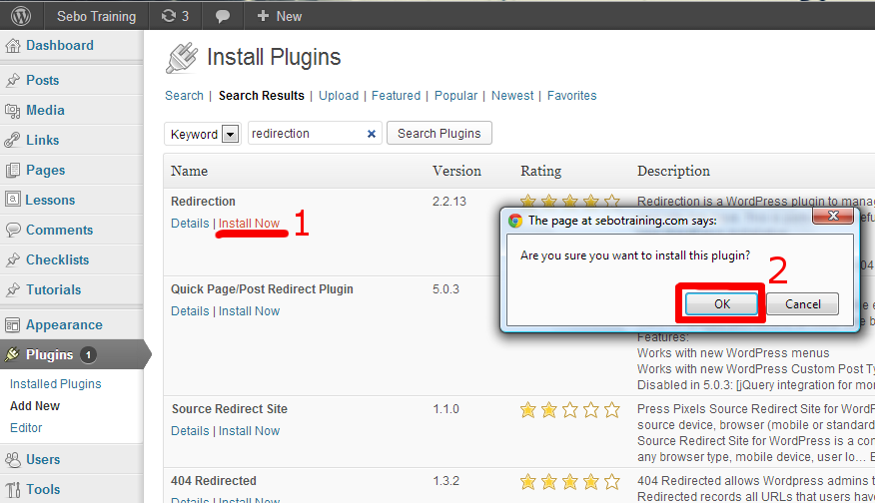Screen dimensions: 875x503
Task: Go to Posts in the sidebar
Action: point(42,80)
